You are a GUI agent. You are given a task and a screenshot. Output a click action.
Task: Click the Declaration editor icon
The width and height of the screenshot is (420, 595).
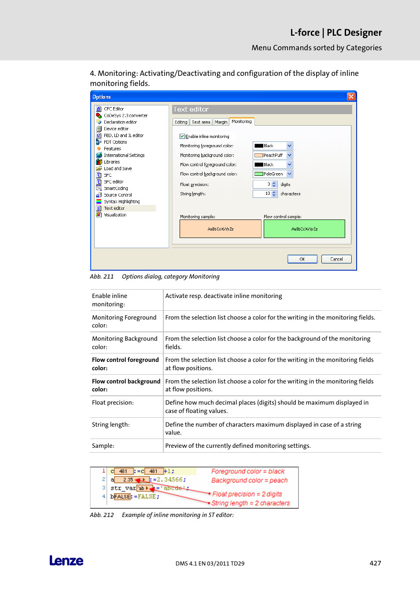coord(99,122)
